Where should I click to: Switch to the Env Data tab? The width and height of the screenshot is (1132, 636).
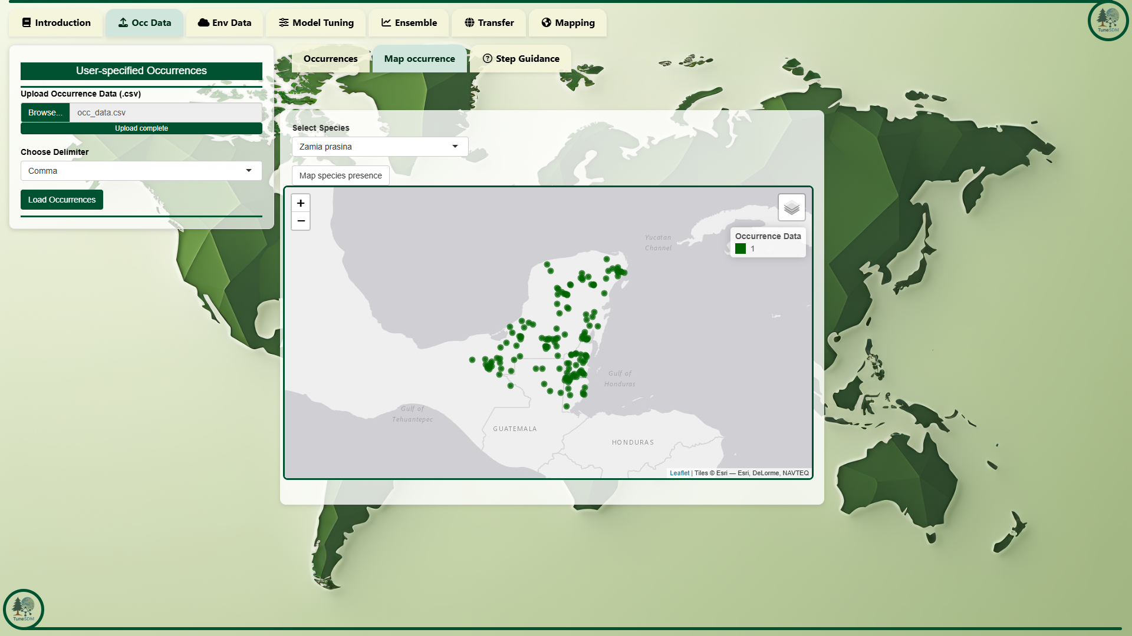click(x=225, y=23)
